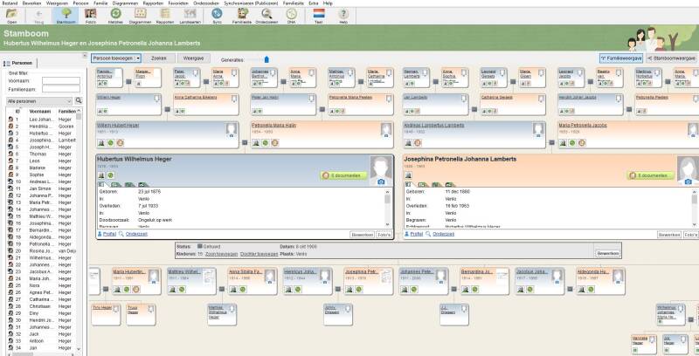Close the left persons panel
The height and width of the screenshot is (356, 699).
(x=84, y=56)
